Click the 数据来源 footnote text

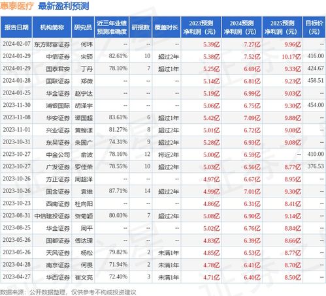68,292
